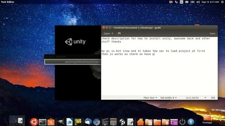
Task: Click the opt/Unity/Editor path in Hold On dialog
Action: pos(83,62)
